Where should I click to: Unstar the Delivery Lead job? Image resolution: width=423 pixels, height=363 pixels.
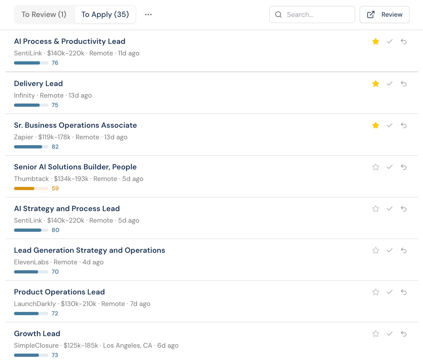point(376,84)
